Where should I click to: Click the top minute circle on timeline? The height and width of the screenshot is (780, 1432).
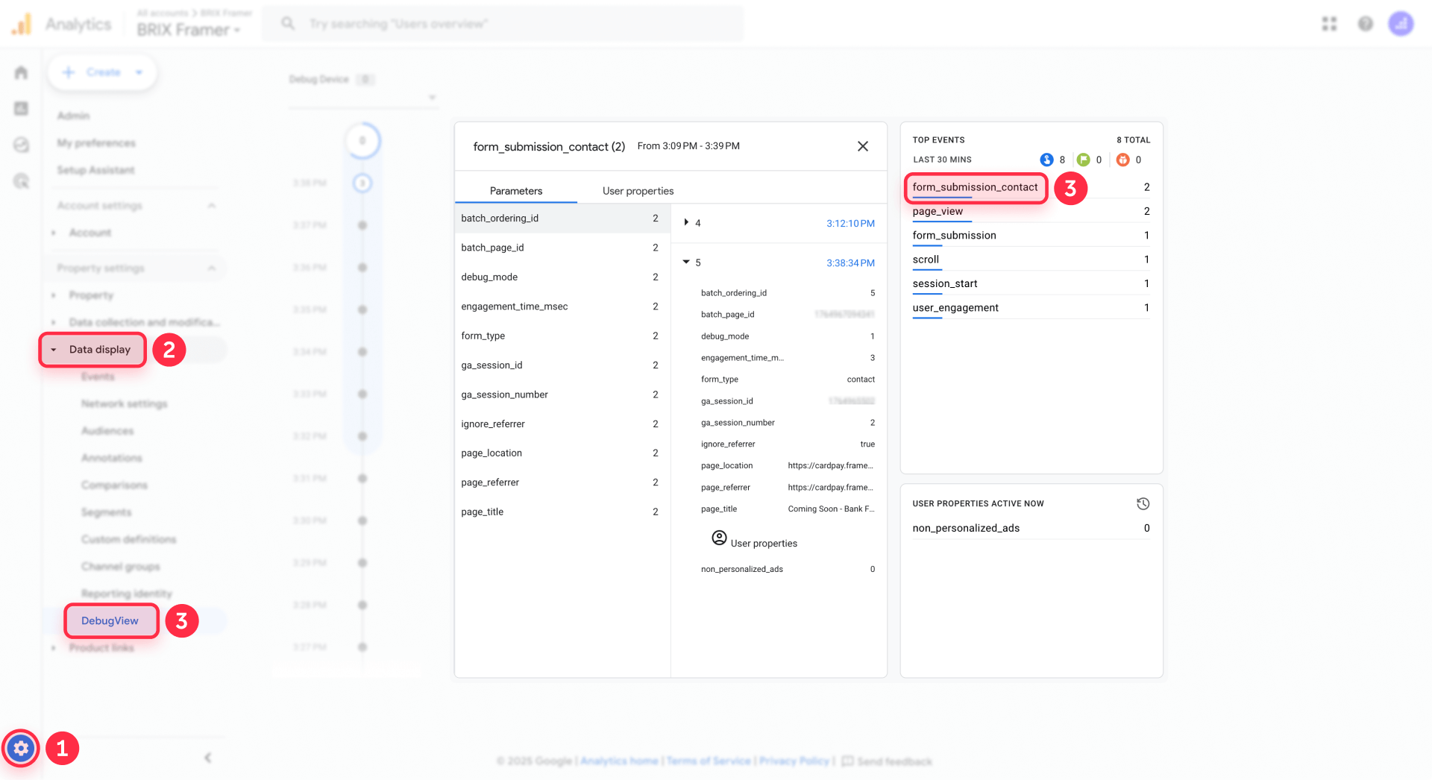tap(362, 140)
